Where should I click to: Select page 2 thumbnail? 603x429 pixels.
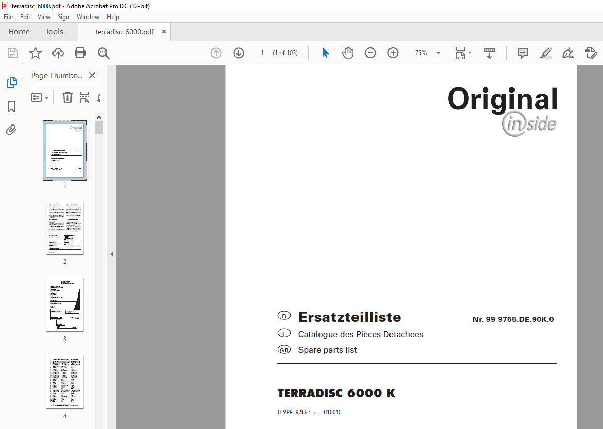65,227
